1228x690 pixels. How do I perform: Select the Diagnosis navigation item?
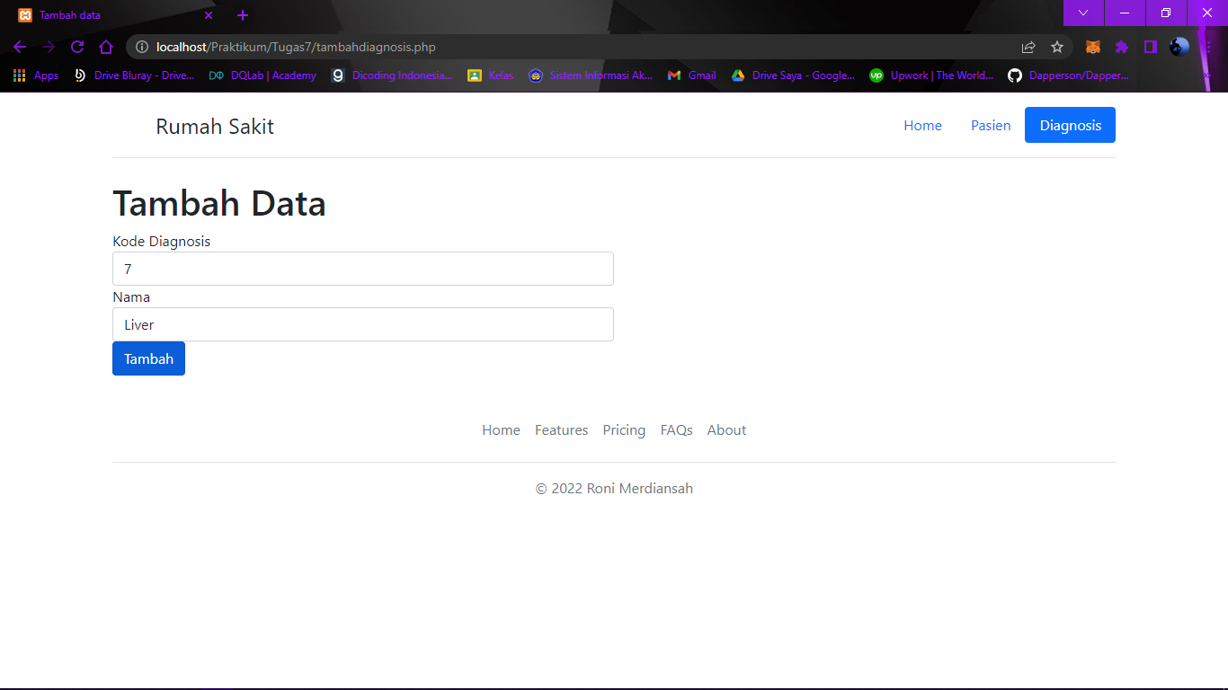pos(1070,125)
